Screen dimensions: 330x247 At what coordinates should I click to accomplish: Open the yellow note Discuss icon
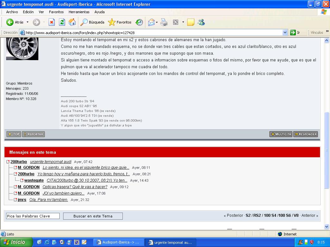[x=191, y=22]
